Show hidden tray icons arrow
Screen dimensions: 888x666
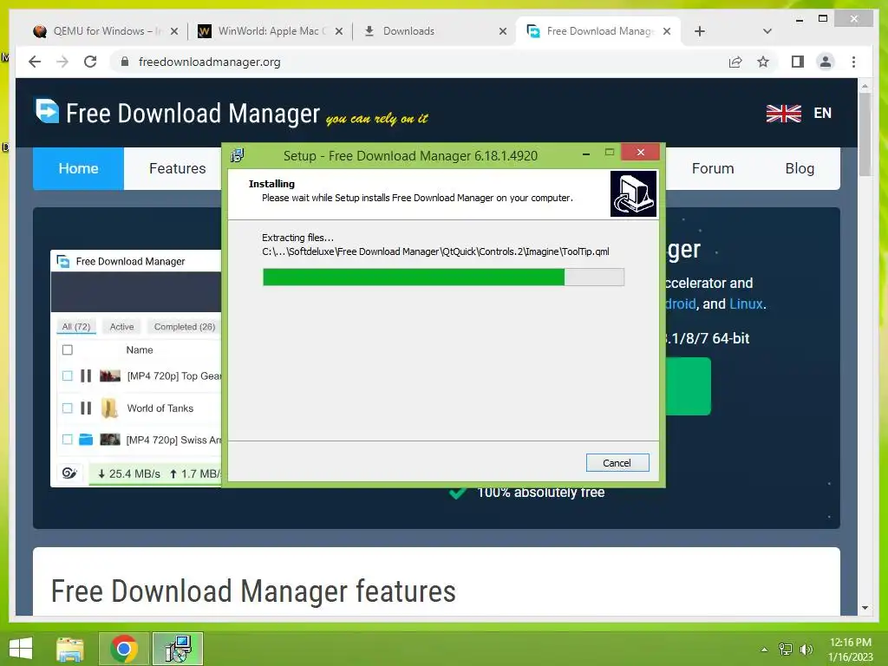pyautogui.click(x=764, y=650)
